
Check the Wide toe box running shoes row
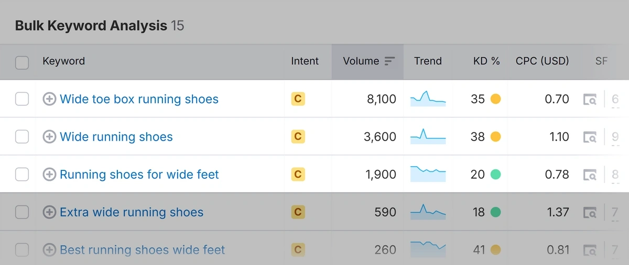click(22, 99)
